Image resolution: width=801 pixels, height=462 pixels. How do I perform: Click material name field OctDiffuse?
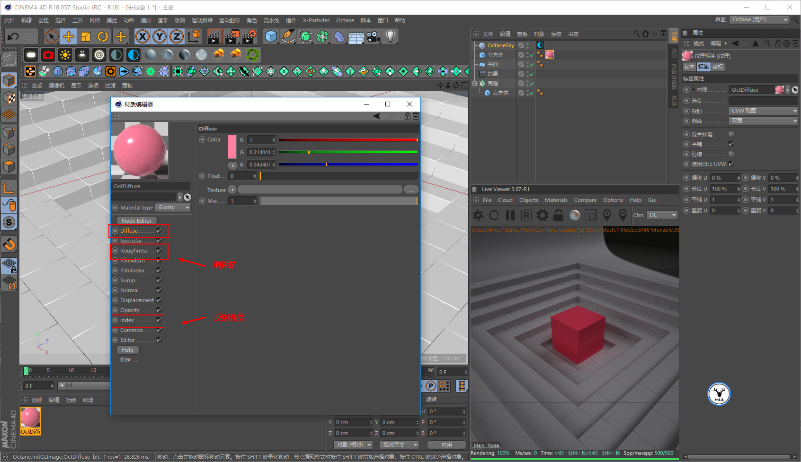151,186
